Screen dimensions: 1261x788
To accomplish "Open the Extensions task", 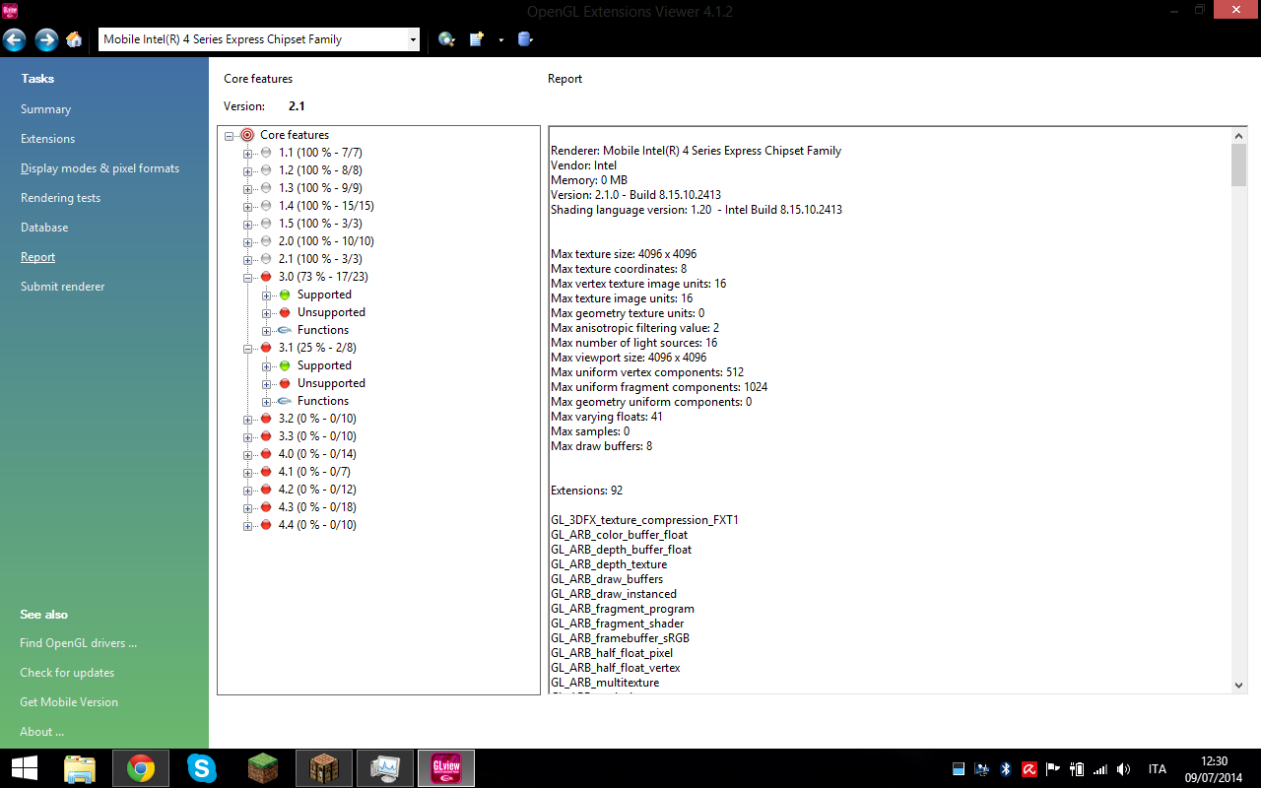I will pyautogui.click(x=47, y=139).
